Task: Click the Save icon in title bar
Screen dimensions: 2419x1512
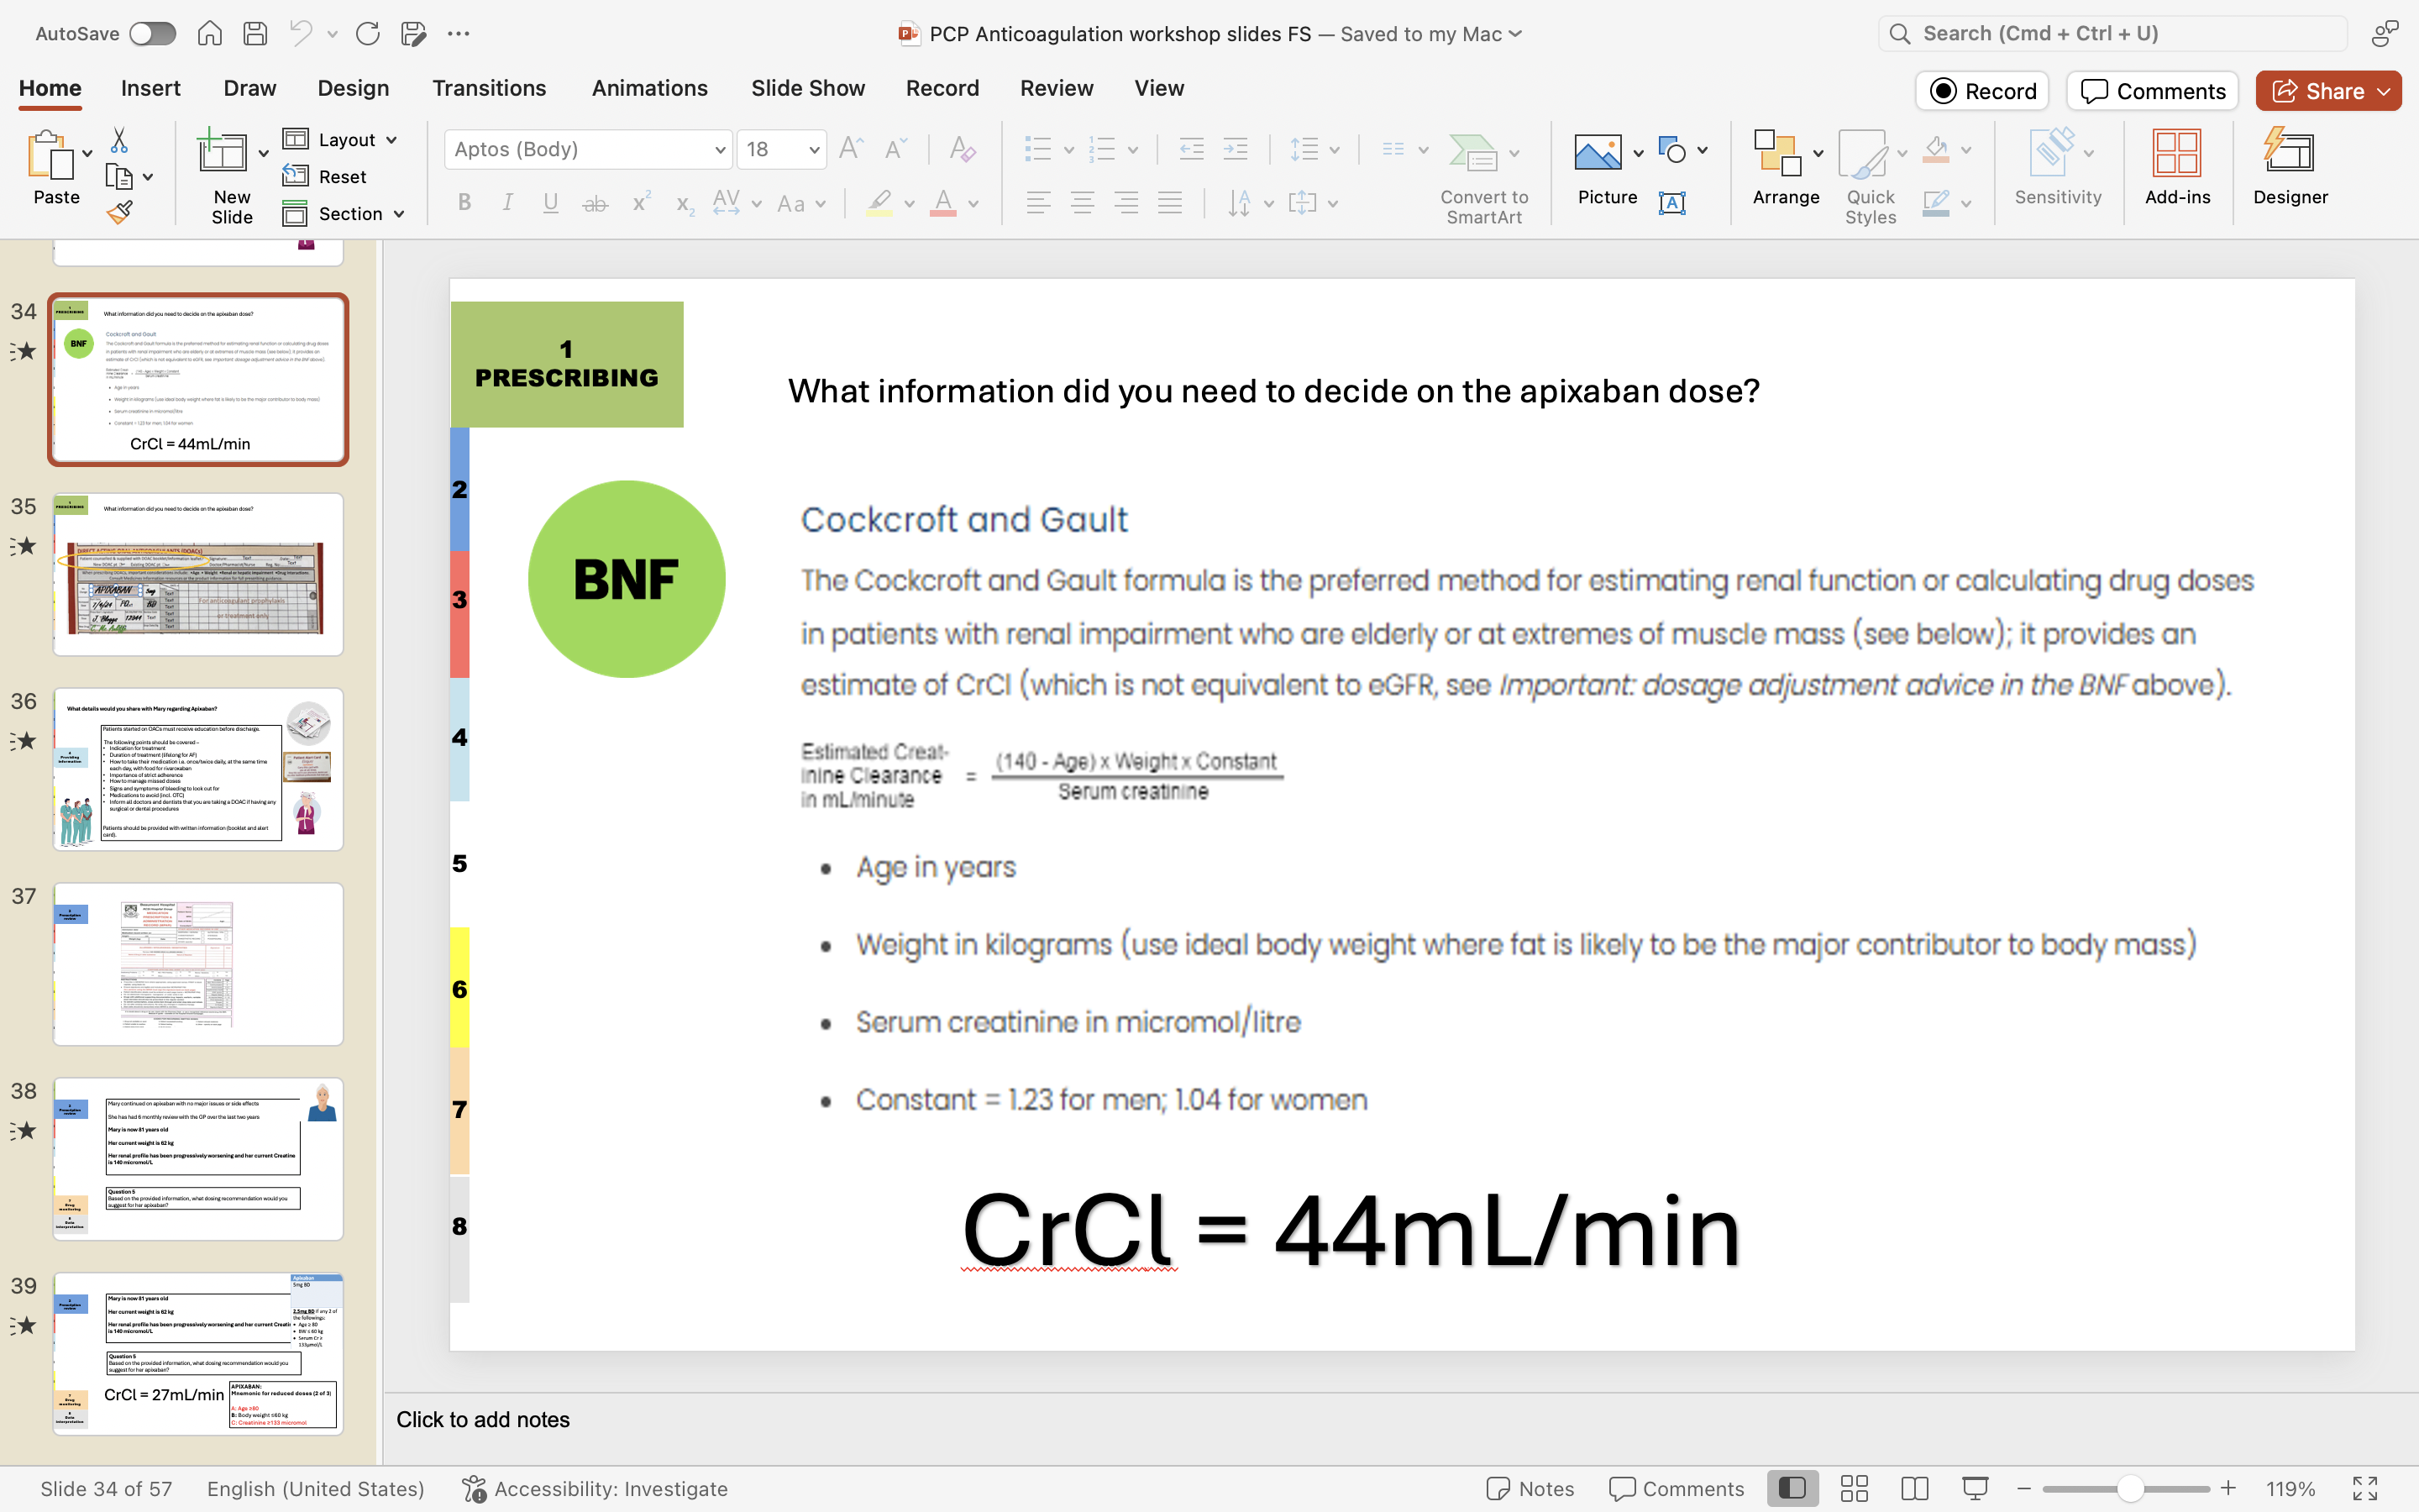Action: [x=254, y=33]
